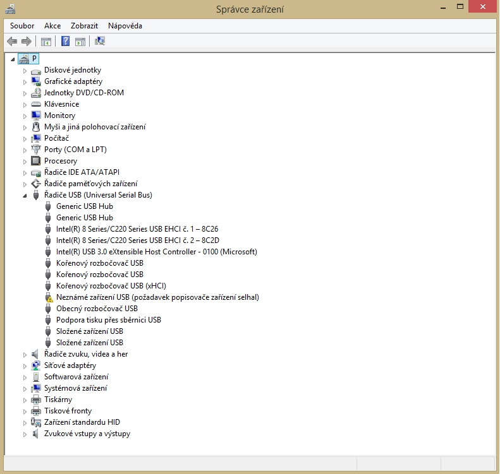Open the Soubor menu

[22, 26]
